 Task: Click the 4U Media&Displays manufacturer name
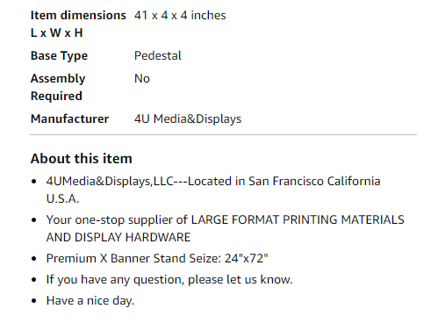pyautogui.click(x=188, y=119)
